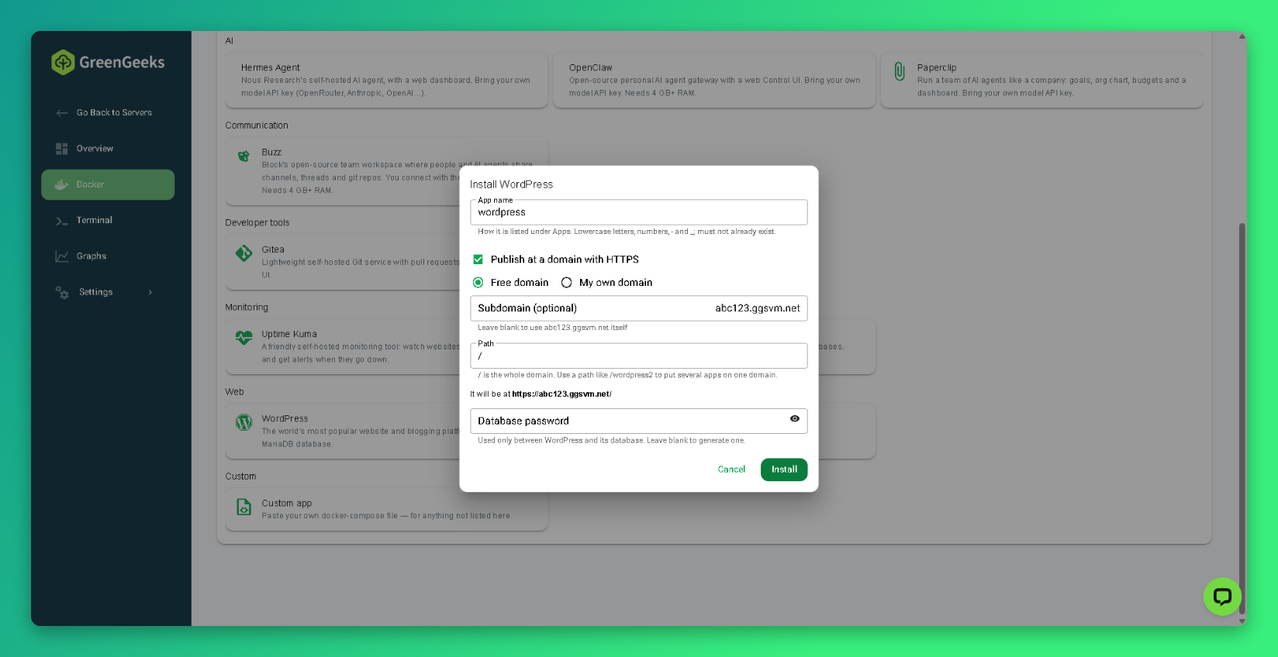
Task: Open the Terminal menu item
Action: click(108, 221)
